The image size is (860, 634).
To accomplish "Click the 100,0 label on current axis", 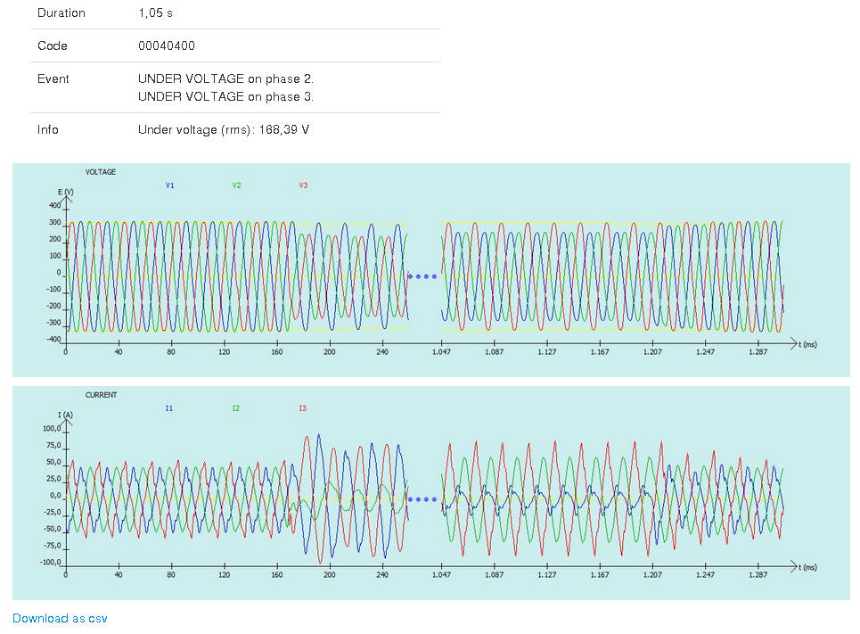I will coord(52,428).
